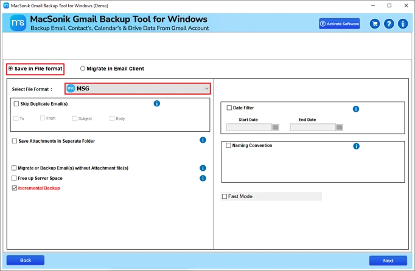Tick the To duplicate criteria checkbox
415x271 pixels.
(16, 118)
